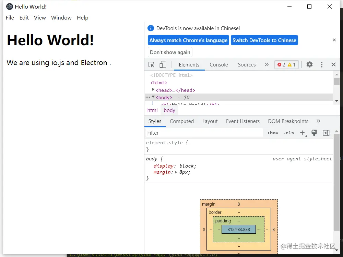
Task: Open the ellipsis actions on body row
Action: click(148, 97)
